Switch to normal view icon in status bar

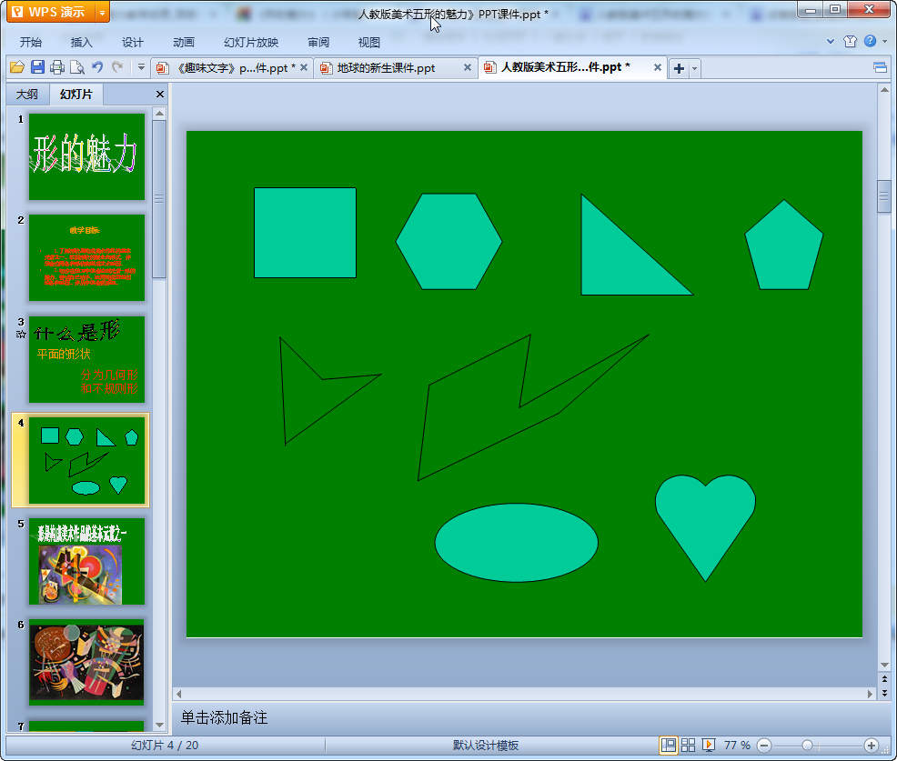click(x=668, y=745)
